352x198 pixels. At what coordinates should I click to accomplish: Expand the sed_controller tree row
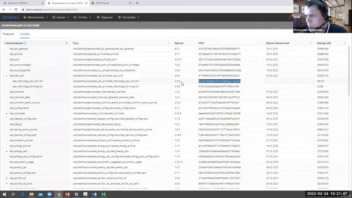[7, 113]
